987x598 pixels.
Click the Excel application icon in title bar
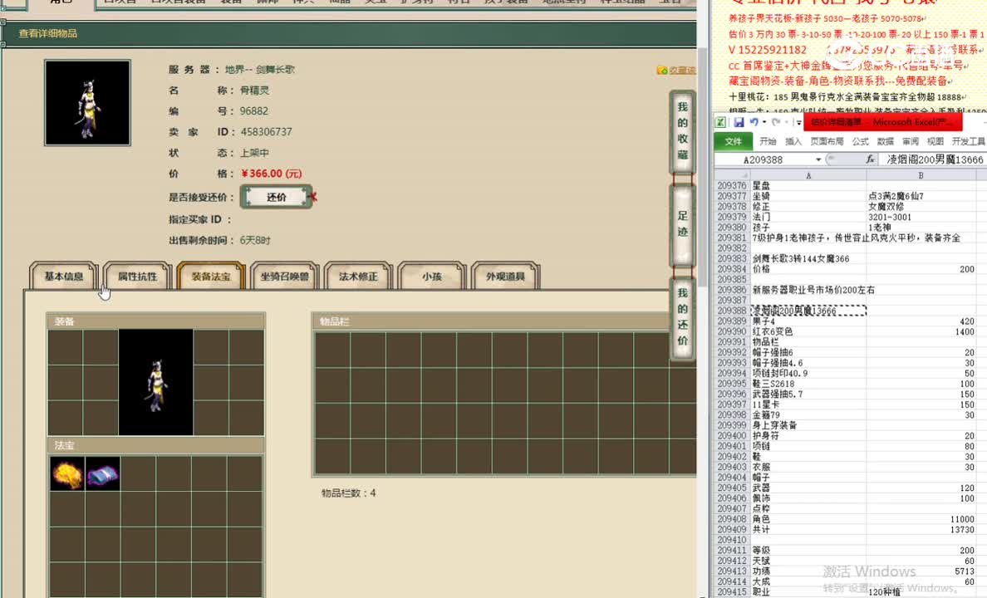[721, 122]
